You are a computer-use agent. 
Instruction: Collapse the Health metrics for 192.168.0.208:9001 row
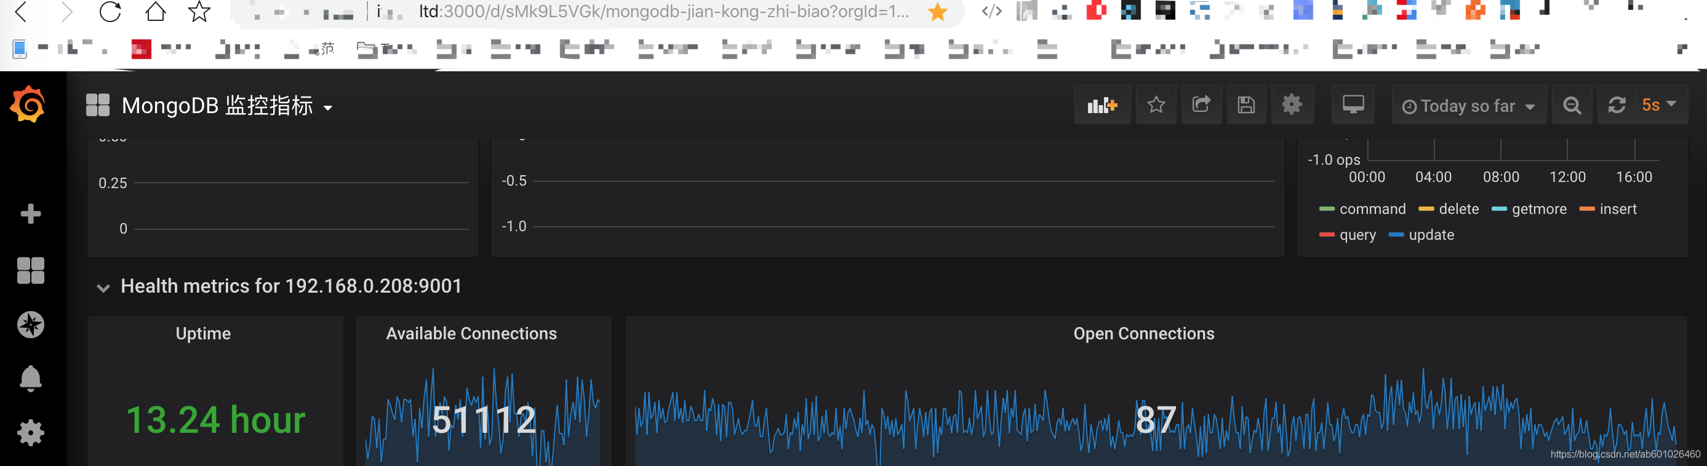pos(291,286)
